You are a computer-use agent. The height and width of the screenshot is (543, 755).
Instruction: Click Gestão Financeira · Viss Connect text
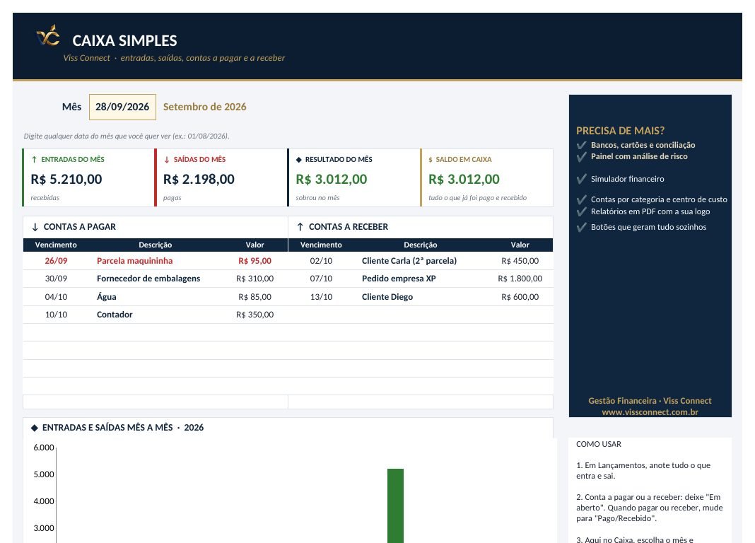[x=650, y=400]
